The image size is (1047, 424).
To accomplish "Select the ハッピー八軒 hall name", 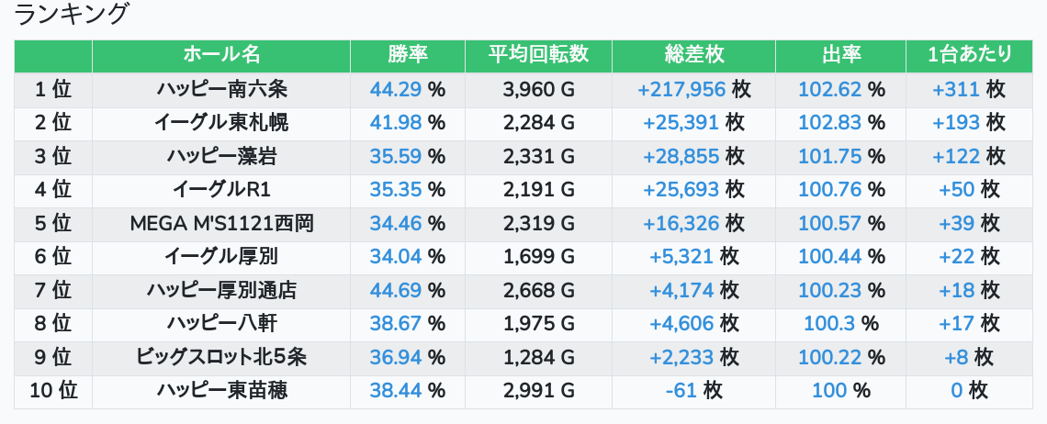I will point(221,324).
